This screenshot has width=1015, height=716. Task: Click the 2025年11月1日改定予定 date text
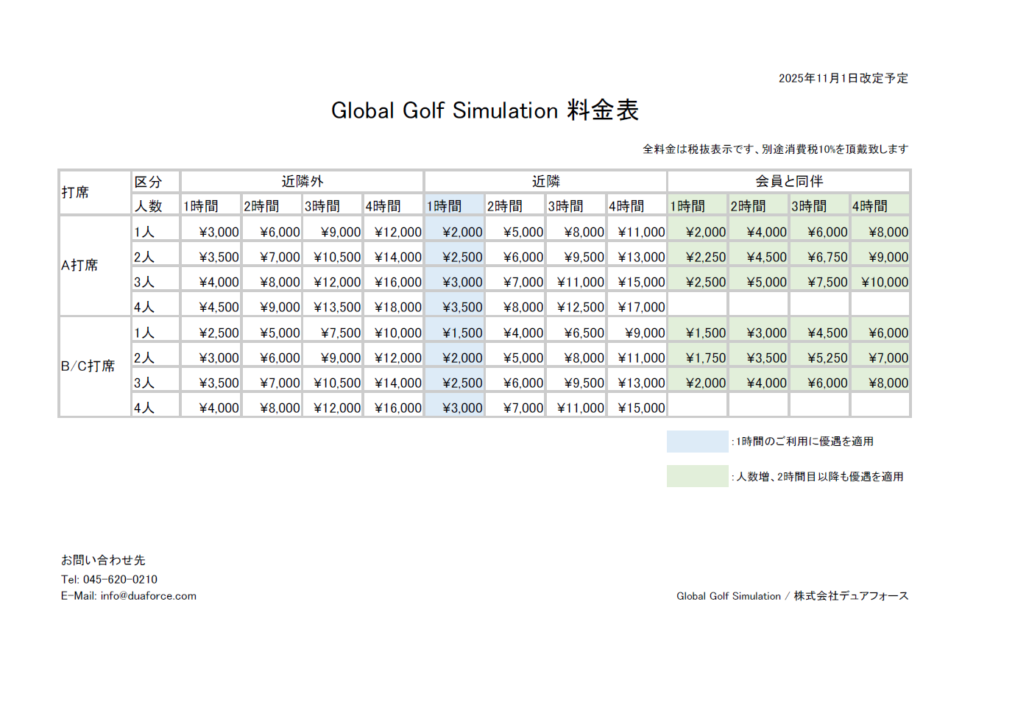pyautogui.click(x=843, y=78)
